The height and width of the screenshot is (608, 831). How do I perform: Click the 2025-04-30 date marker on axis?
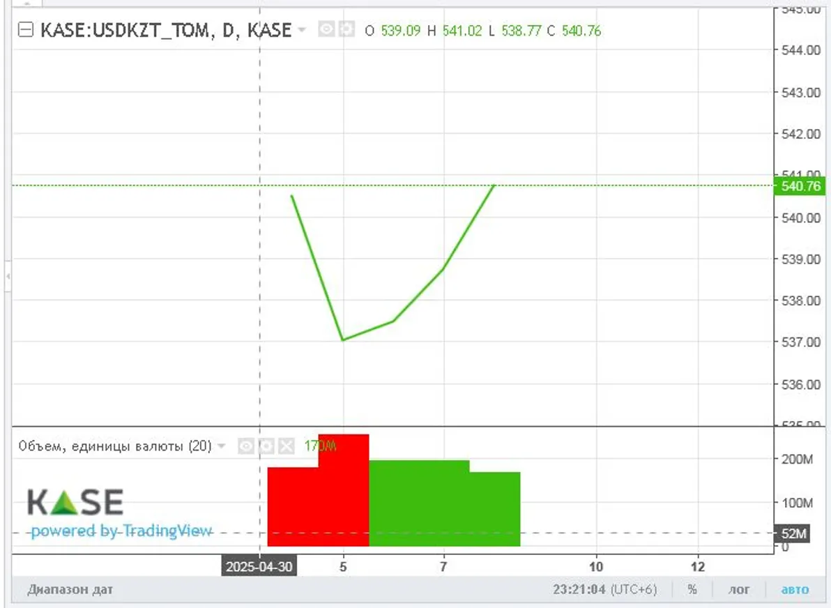pyautogui.click(x=259, y=567)
